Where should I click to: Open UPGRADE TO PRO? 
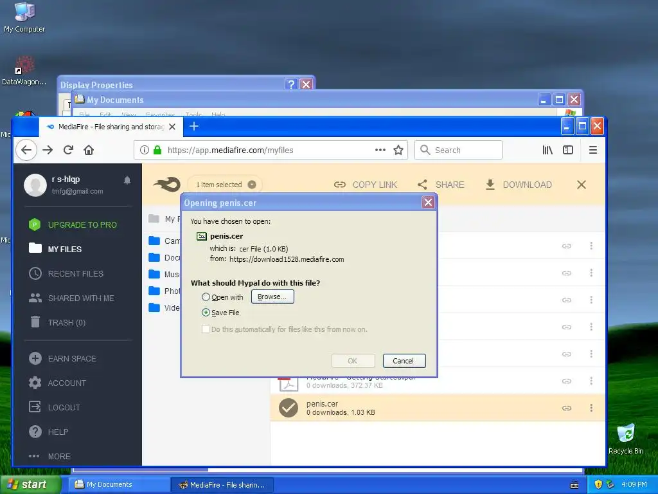tap(73, 224)
